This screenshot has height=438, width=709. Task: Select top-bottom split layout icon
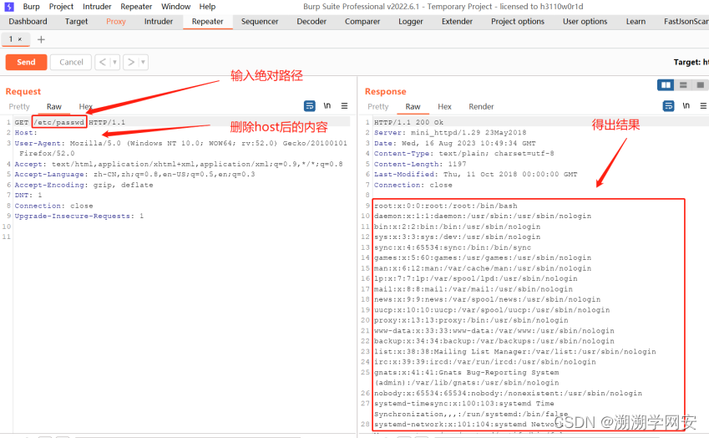(x=683, y=85)
